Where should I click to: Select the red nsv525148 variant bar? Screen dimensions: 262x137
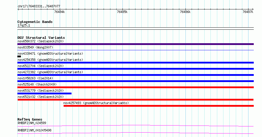[x=135, y=87]
